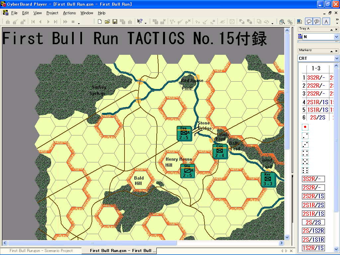Open the File menu
The height and width of the screenshot is (255, 340).
tap(14, 13)
